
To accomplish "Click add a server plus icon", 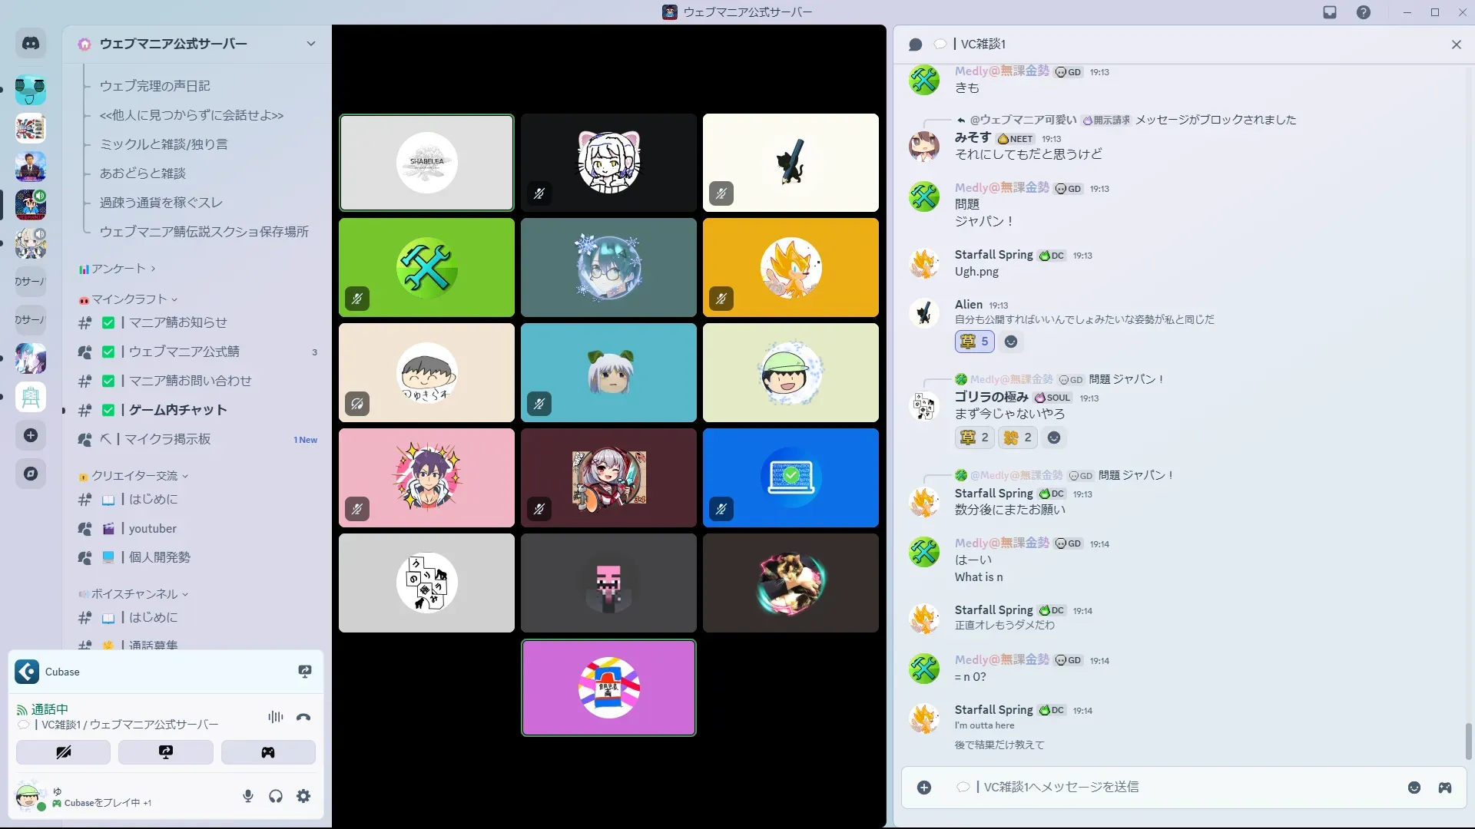I will point(31,435).
